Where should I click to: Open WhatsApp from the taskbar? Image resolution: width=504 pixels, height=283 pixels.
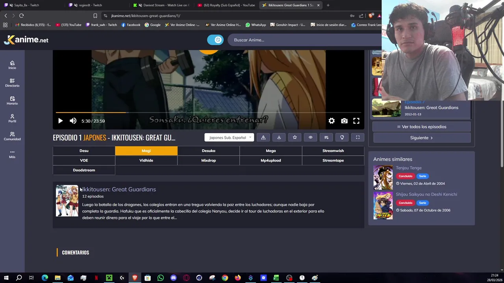161,278
